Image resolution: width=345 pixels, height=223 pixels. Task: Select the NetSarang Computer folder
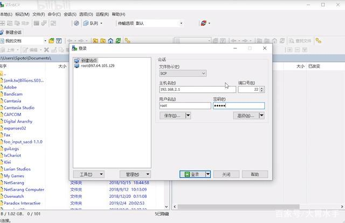(x=24, y=190)
